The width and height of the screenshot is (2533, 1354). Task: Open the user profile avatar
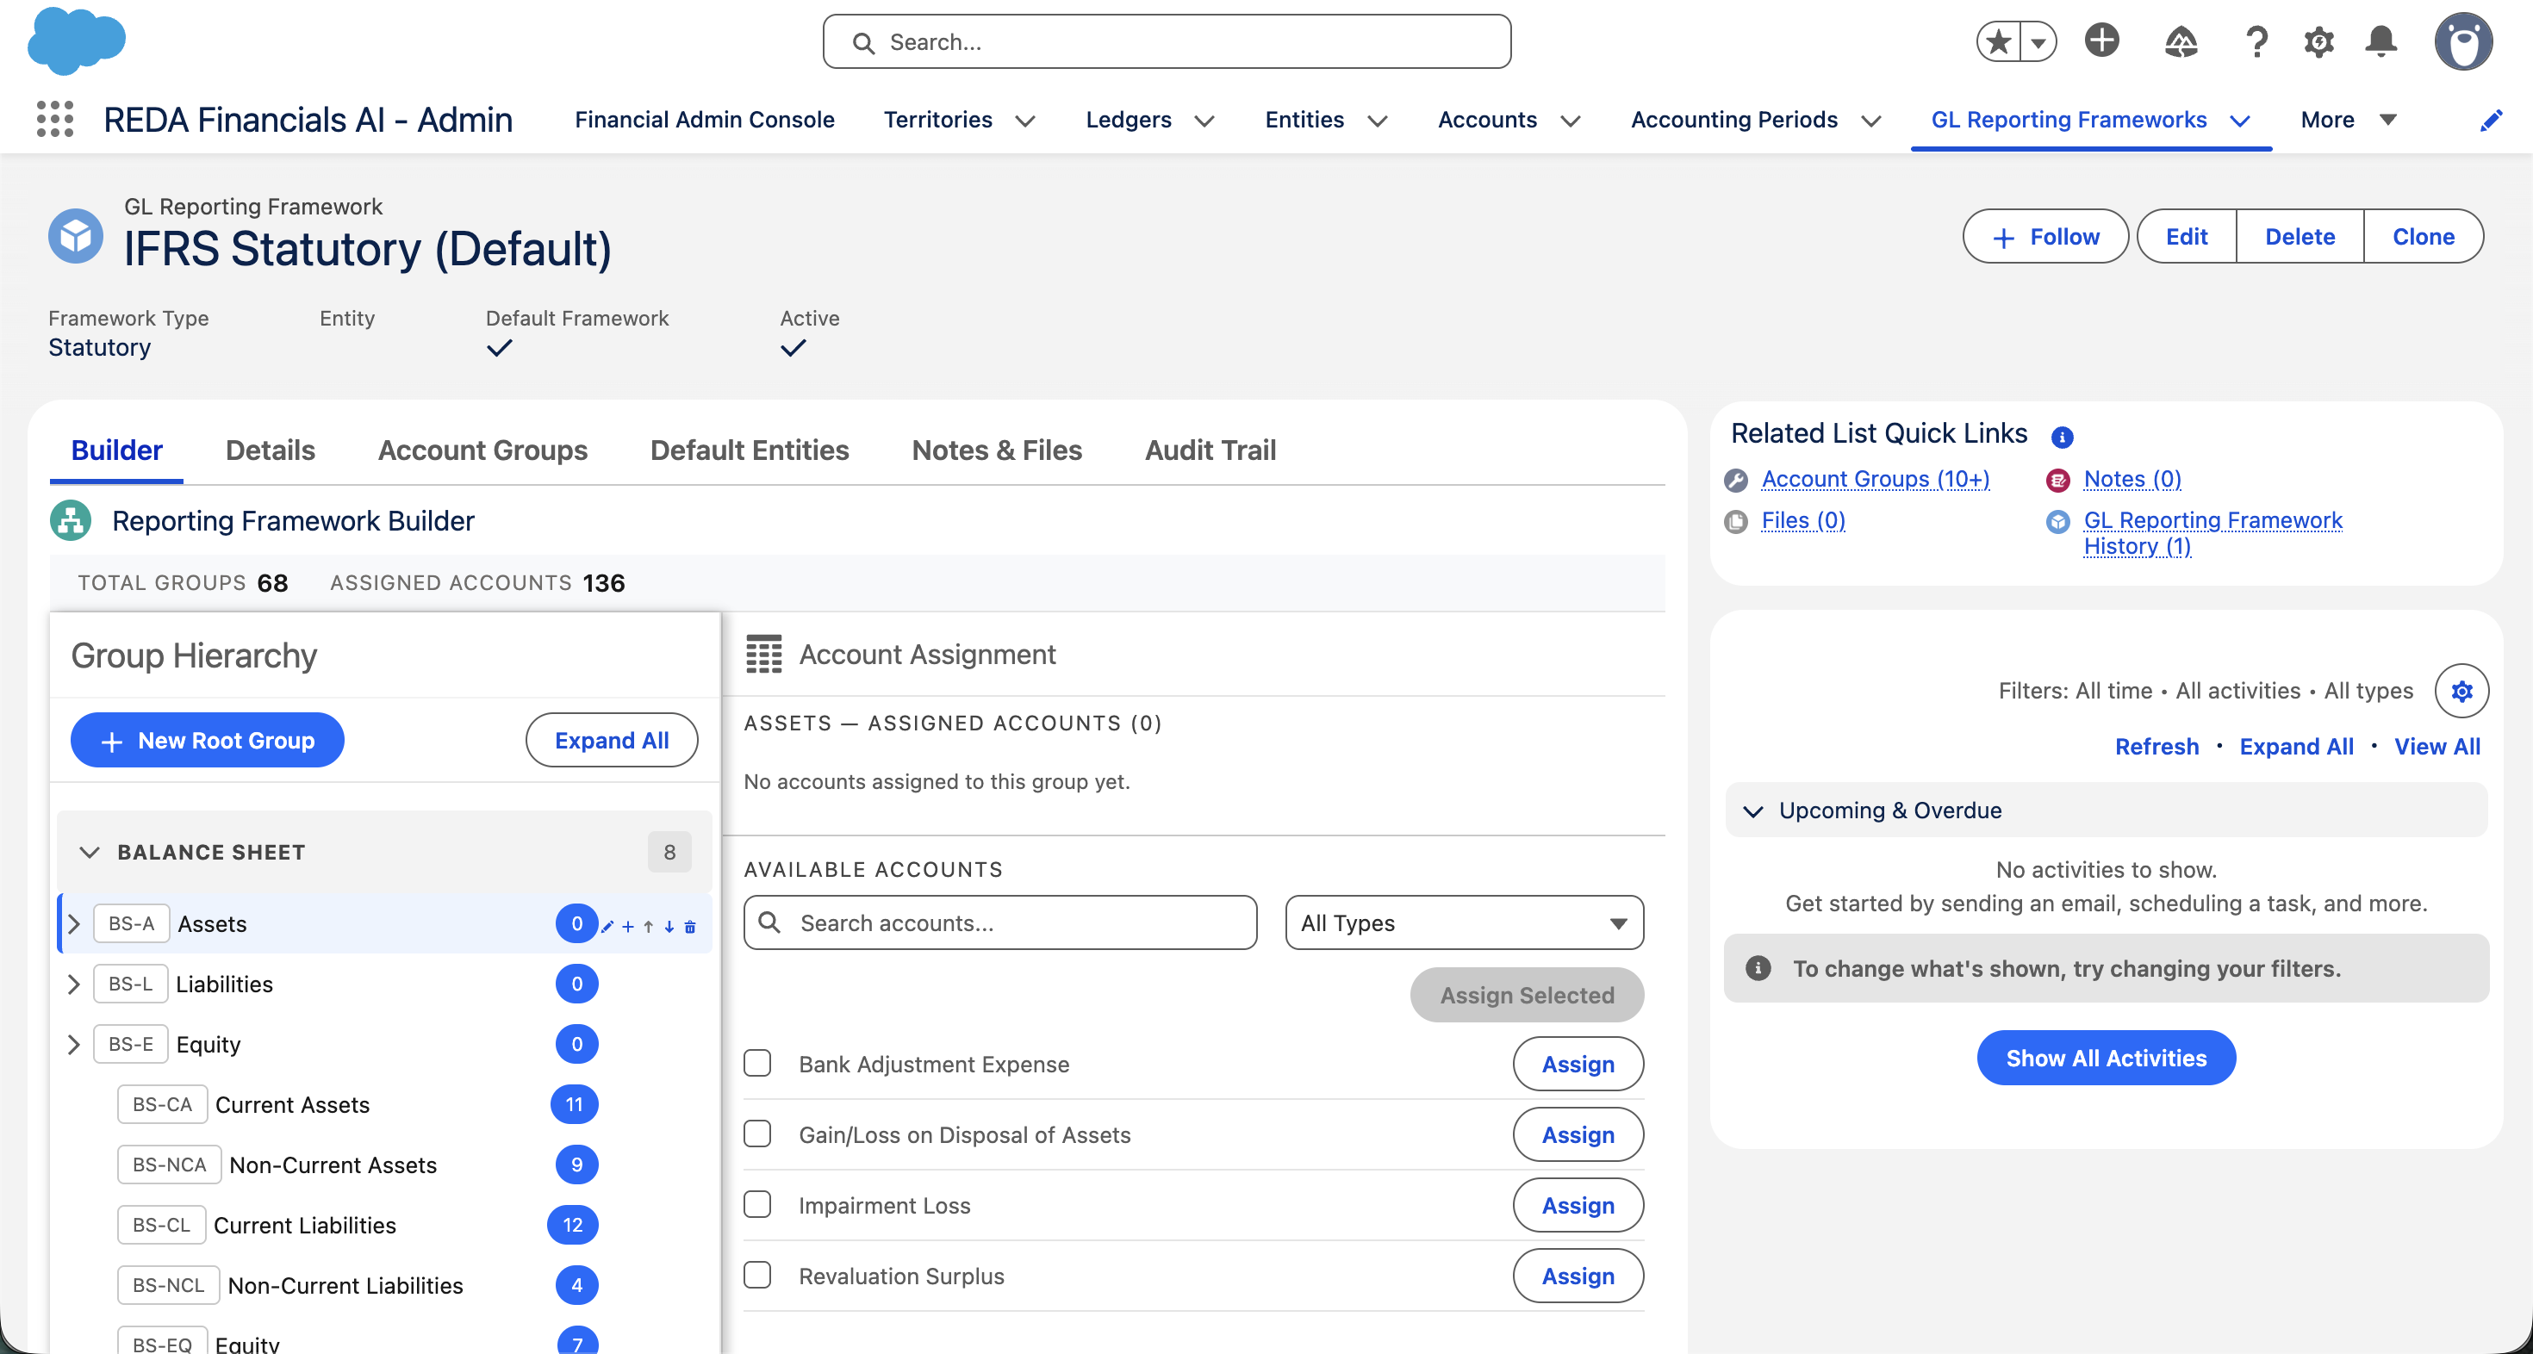point(2463,42)
